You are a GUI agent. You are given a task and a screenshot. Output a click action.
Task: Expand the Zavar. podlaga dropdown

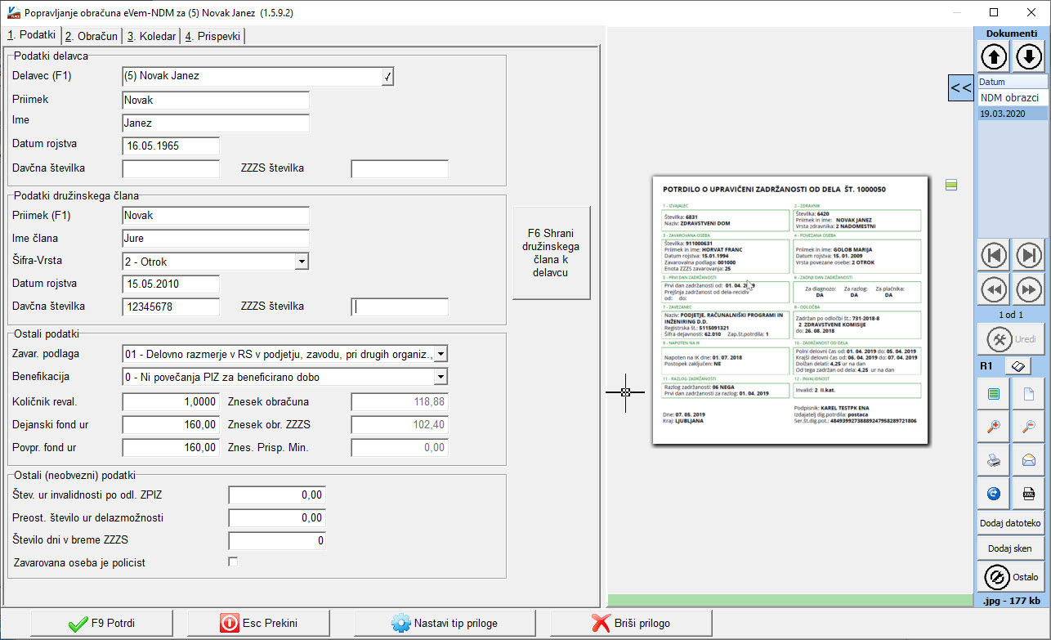[x=441, y=354]
